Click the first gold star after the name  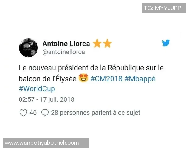click(x=97, y=43)
